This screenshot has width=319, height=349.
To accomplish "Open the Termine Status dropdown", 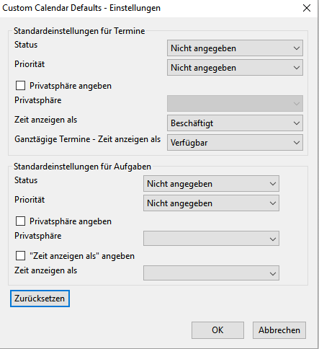I will (x=235, y=48).
